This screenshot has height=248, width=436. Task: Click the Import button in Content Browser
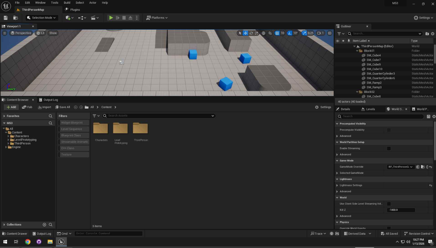point(45,107)
